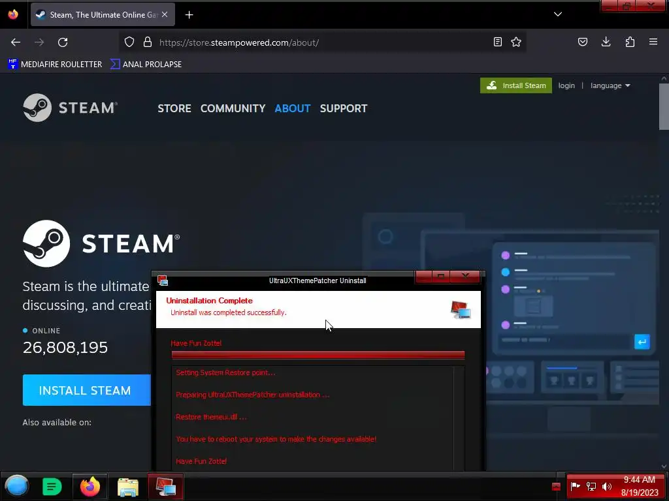Click the blue INSTALL STEAM button

pos(87,390)
